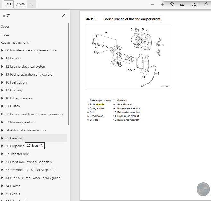Viewport: 211px width, 201px height.
Task: Expand the 13 Fuel preparation and control arrow
Action: [2, 74]
